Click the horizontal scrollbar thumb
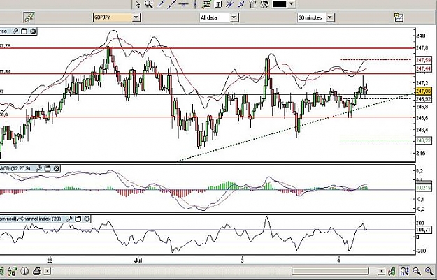437x280 pixels. click(x=331, y=271)
